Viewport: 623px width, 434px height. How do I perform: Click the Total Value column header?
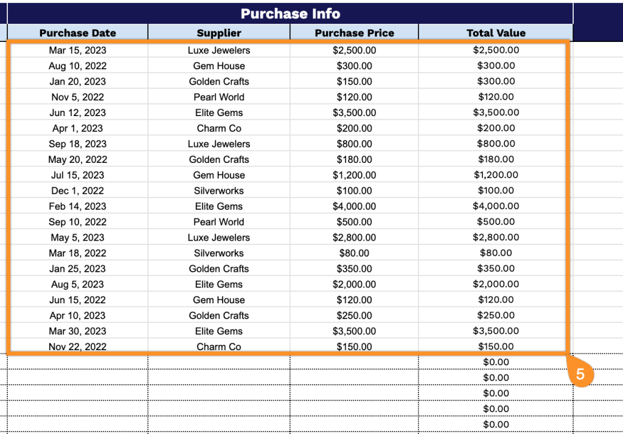tap(496, 33)
